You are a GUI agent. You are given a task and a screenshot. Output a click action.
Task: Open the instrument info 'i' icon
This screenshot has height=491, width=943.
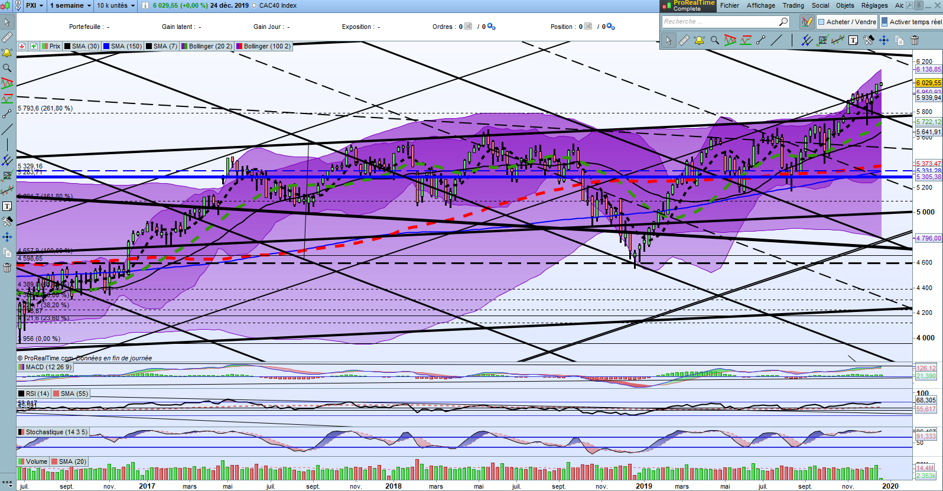point(145,5)
